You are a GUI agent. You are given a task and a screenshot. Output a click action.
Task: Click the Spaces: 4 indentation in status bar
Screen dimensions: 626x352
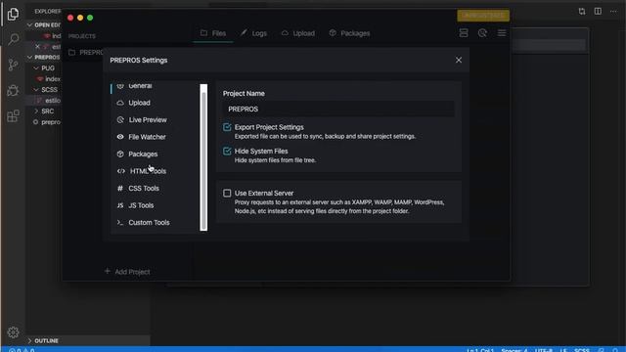514,350
